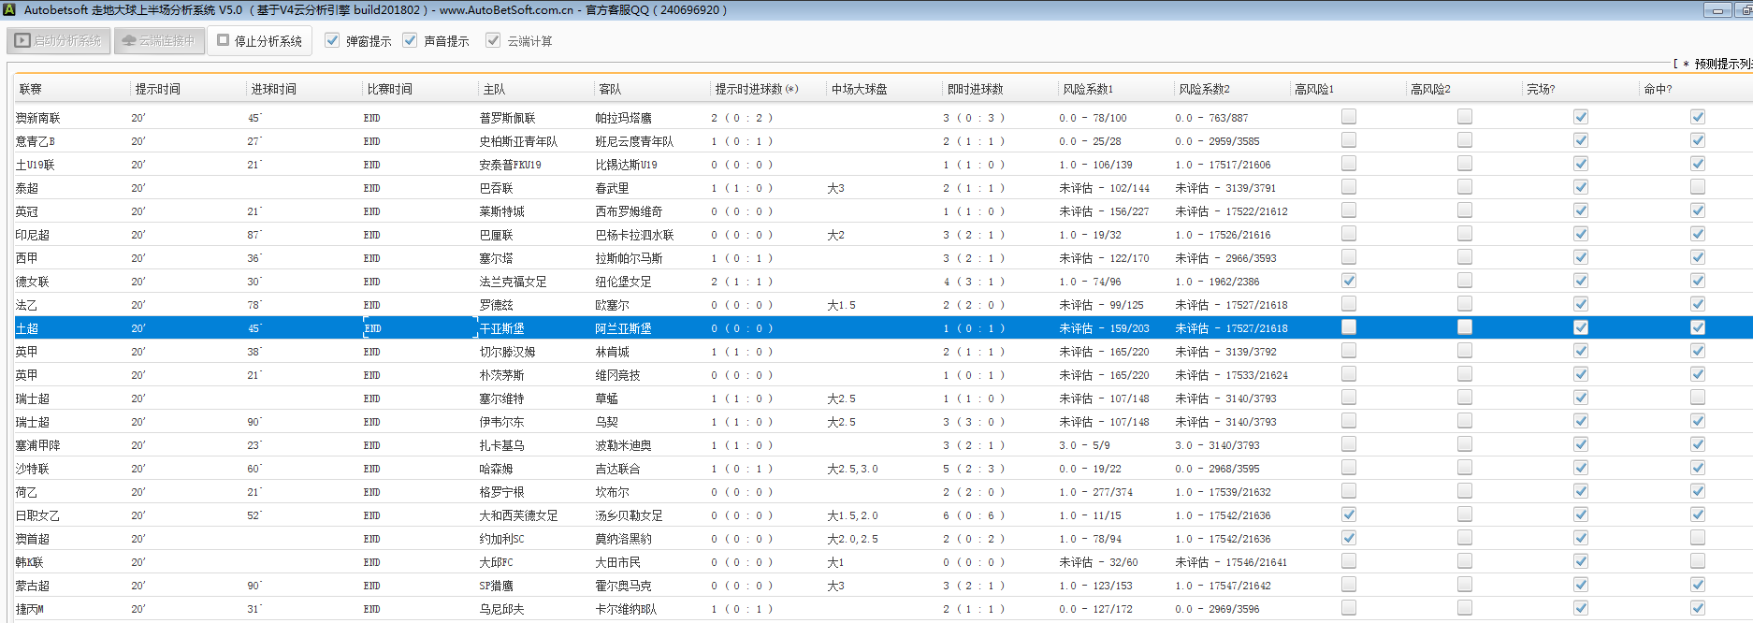Click the 提示时间 column header
The image size is (1753, 623).
pyautogui.click(x=158, y=89)
